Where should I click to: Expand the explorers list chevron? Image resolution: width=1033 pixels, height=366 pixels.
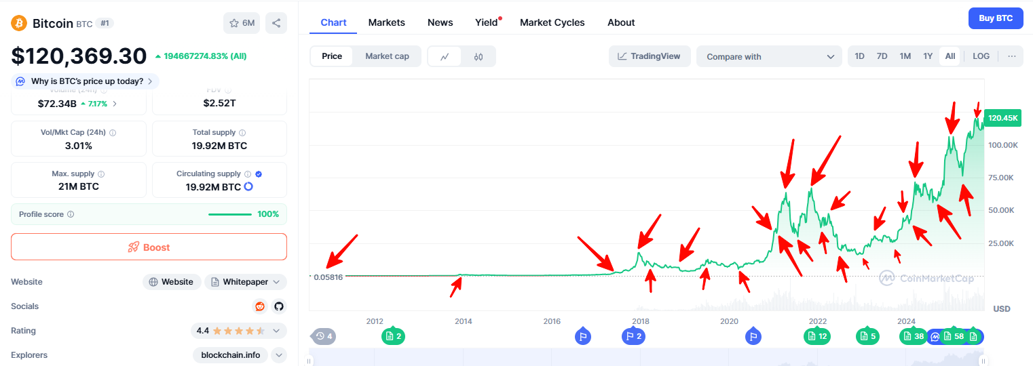(x=278, y=355)
